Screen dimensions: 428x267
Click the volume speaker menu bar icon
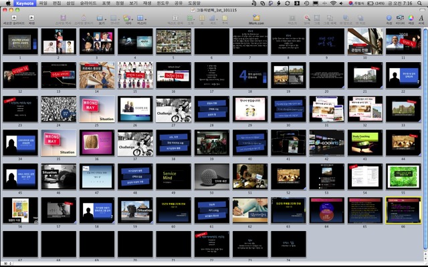pos(341,3)
